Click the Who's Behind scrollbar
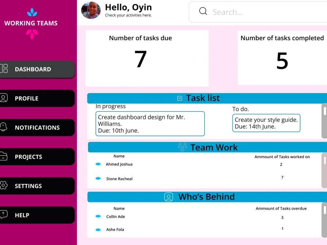This screenshot has width=327, height=245. [324, 220]
